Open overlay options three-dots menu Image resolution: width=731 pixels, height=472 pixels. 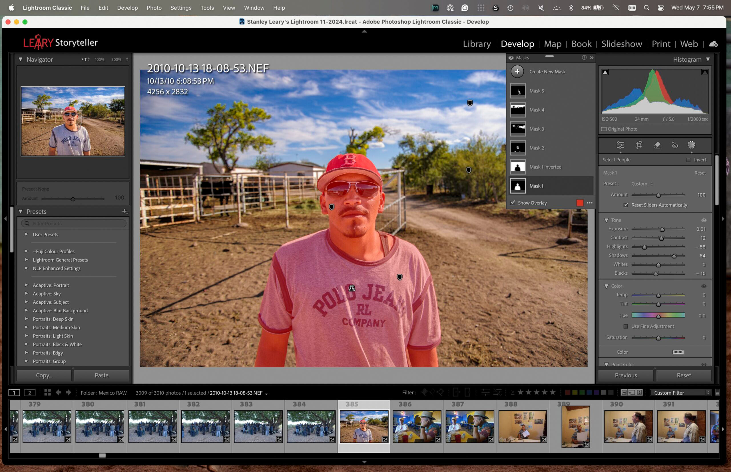[590, 203]
